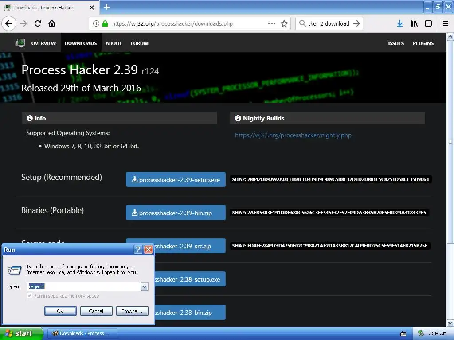Image resolution: width=454 pixels, height=340 pixels.
Task: Click the Downloads - Process taskbar button
Action: 82,334
